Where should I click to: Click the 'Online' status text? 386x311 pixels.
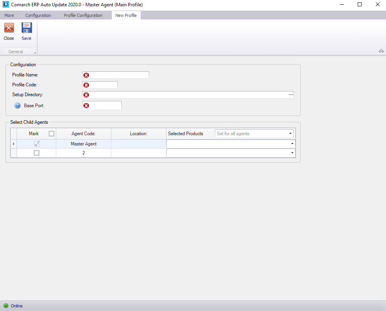tap(17, 306)
